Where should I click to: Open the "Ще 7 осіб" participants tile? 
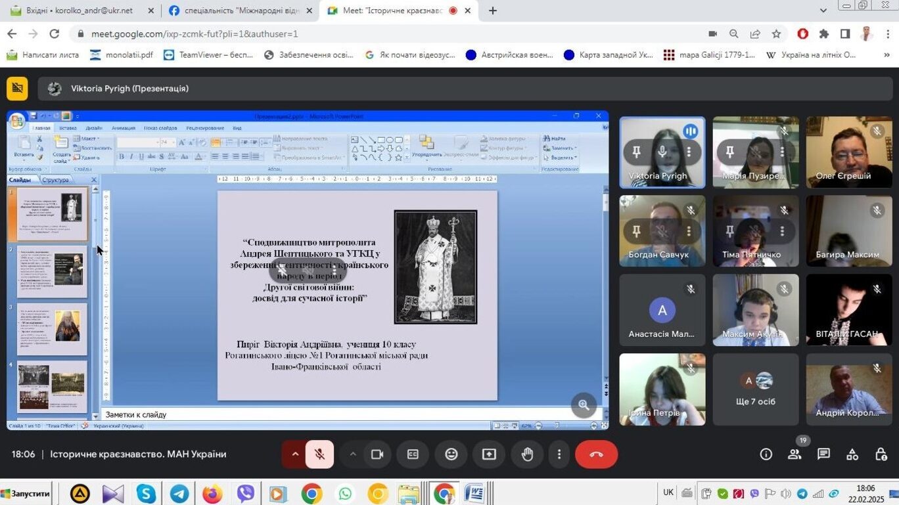[x=755, y=389]
